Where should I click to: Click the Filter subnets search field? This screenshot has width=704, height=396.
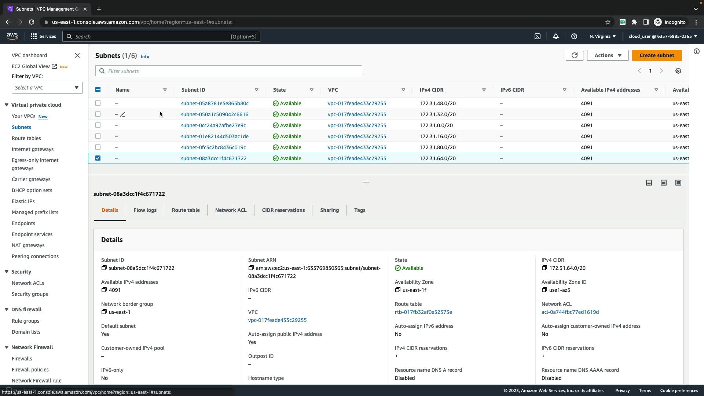(x=228, y=71)
